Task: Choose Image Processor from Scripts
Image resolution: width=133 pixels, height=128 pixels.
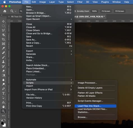Action: 95,83
